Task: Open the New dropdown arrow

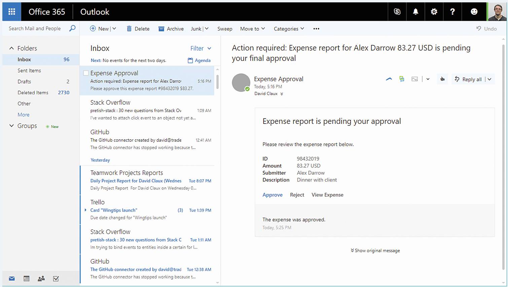Action: pos(114,29)
